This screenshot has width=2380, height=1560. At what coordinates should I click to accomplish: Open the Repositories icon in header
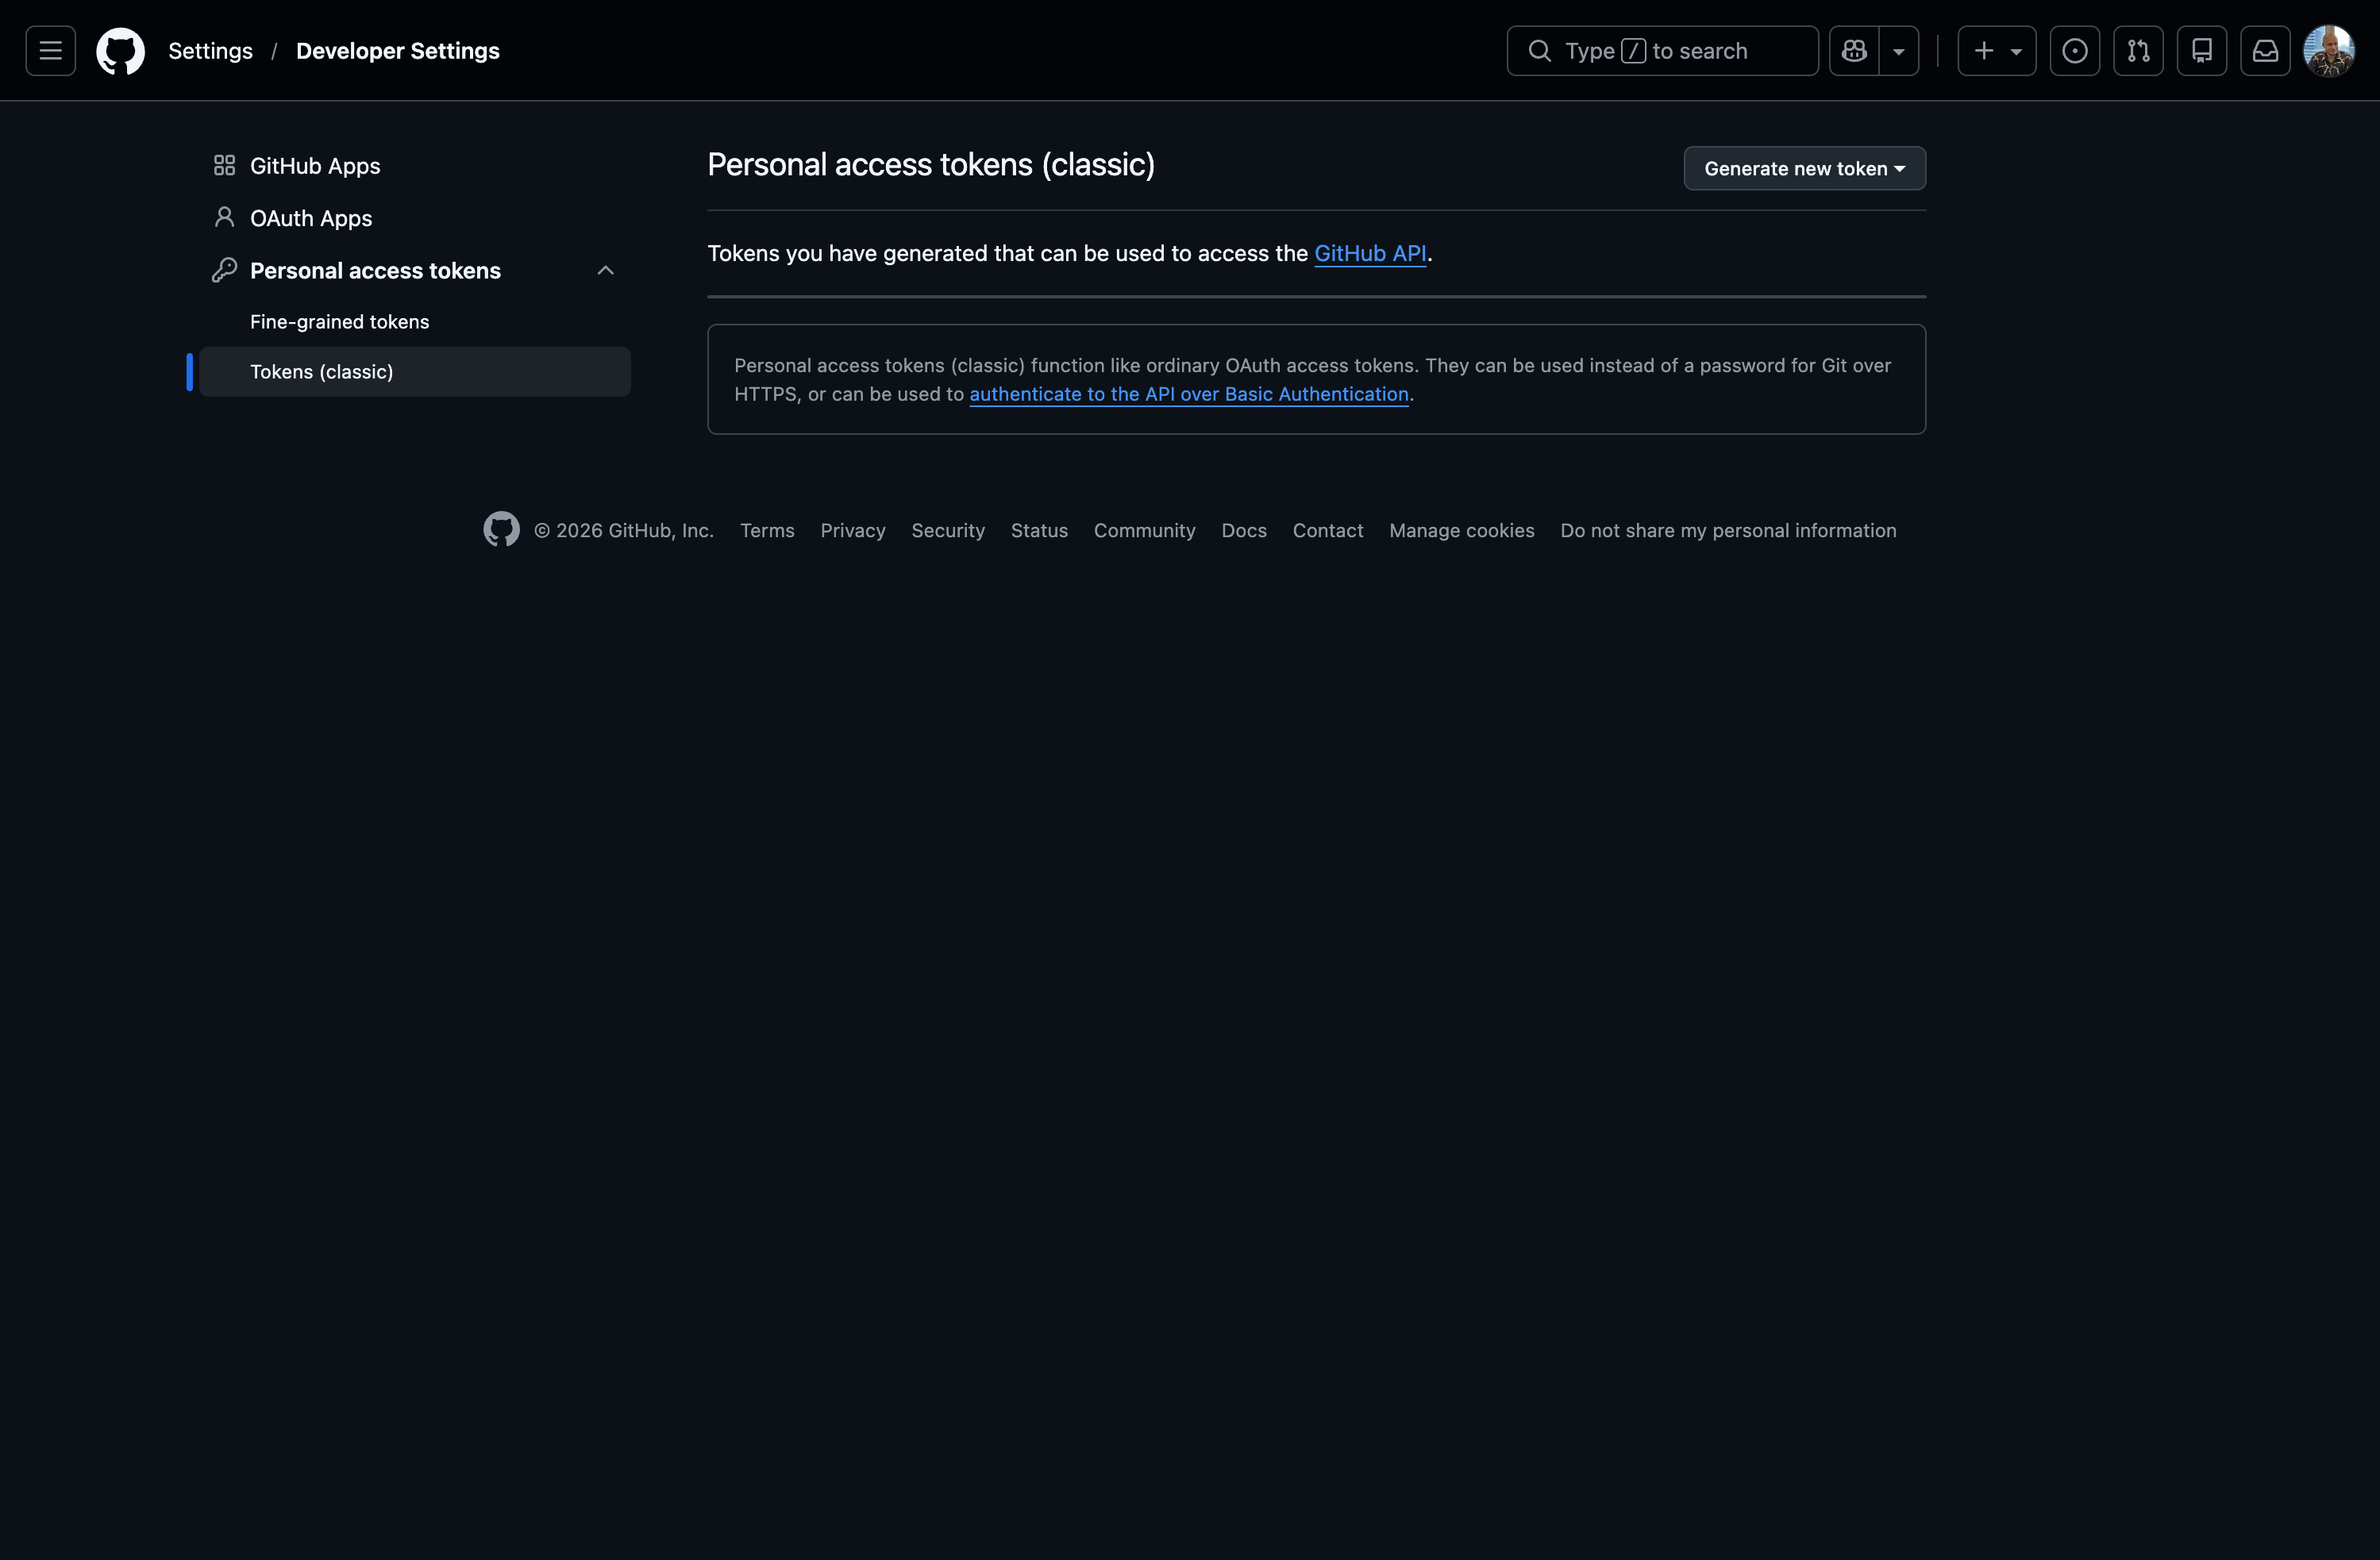point(2201,51)
